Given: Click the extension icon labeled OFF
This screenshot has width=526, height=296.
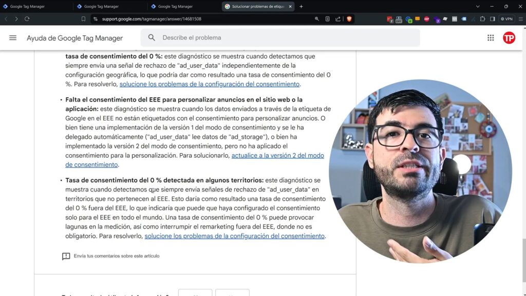Looking at the screenshot, I should pyautogui.click(x=399, y=19).
